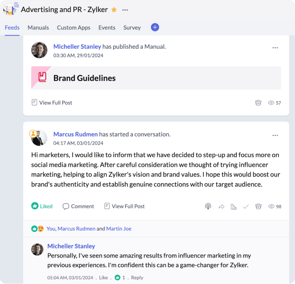
Task: Toggle the Liked button on Marcus's post
Action: point(42,206)
